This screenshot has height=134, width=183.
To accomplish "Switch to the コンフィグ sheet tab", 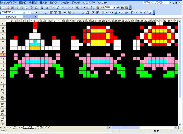I will pos(42,127).
